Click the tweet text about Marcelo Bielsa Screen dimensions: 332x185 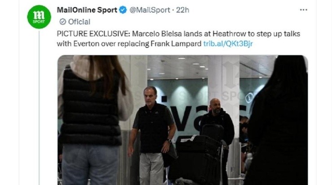178,39
